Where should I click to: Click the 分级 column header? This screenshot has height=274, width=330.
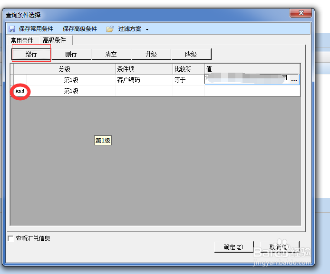point(65,69)
